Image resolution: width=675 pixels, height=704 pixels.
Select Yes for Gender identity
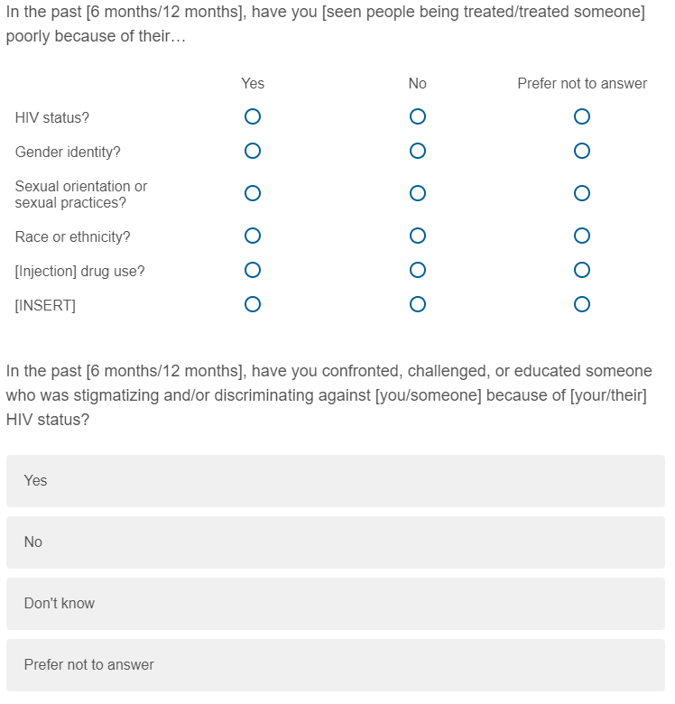[253, 150]
